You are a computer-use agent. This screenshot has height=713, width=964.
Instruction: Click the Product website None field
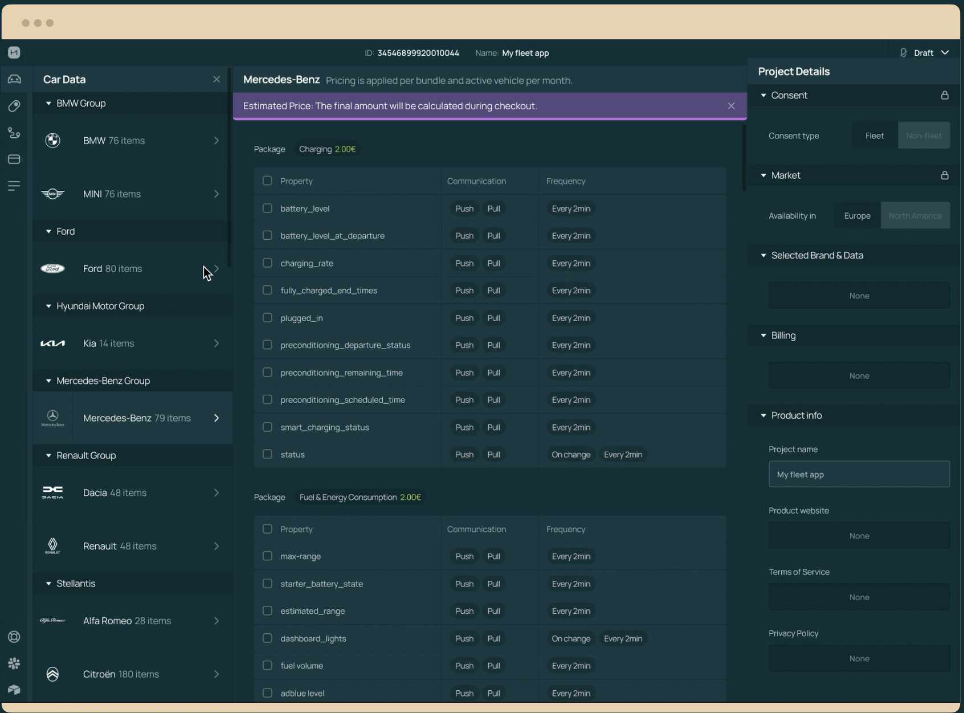(x=859, y=536)
